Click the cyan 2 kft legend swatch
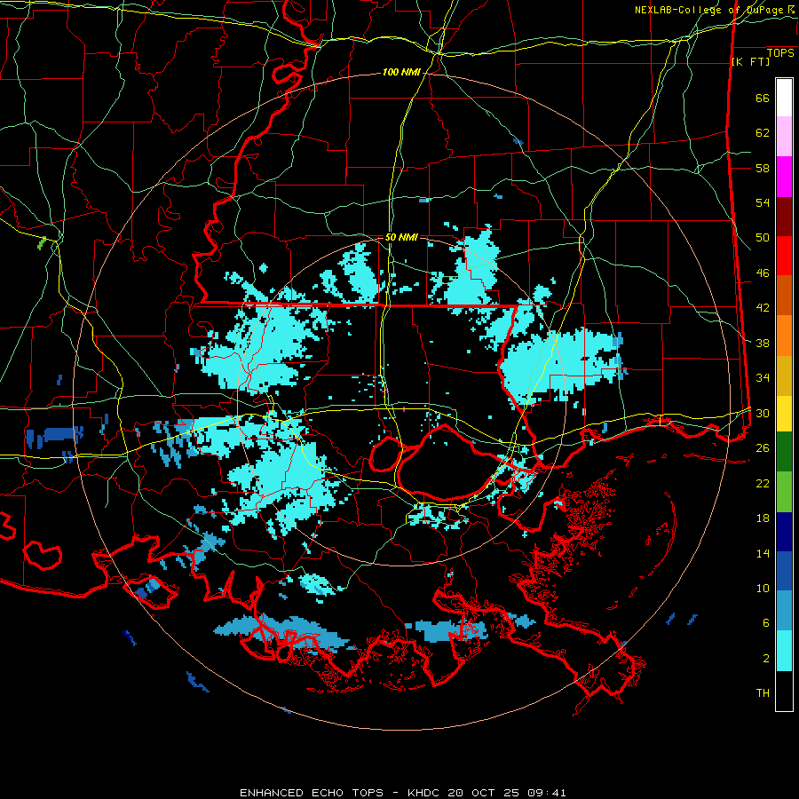Viewport: 799px width, 799px height. coord(784,651)
